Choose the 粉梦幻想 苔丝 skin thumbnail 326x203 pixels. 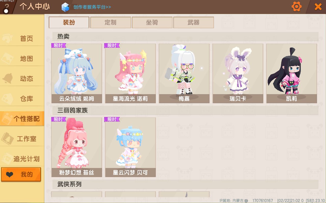click(77, 147)
